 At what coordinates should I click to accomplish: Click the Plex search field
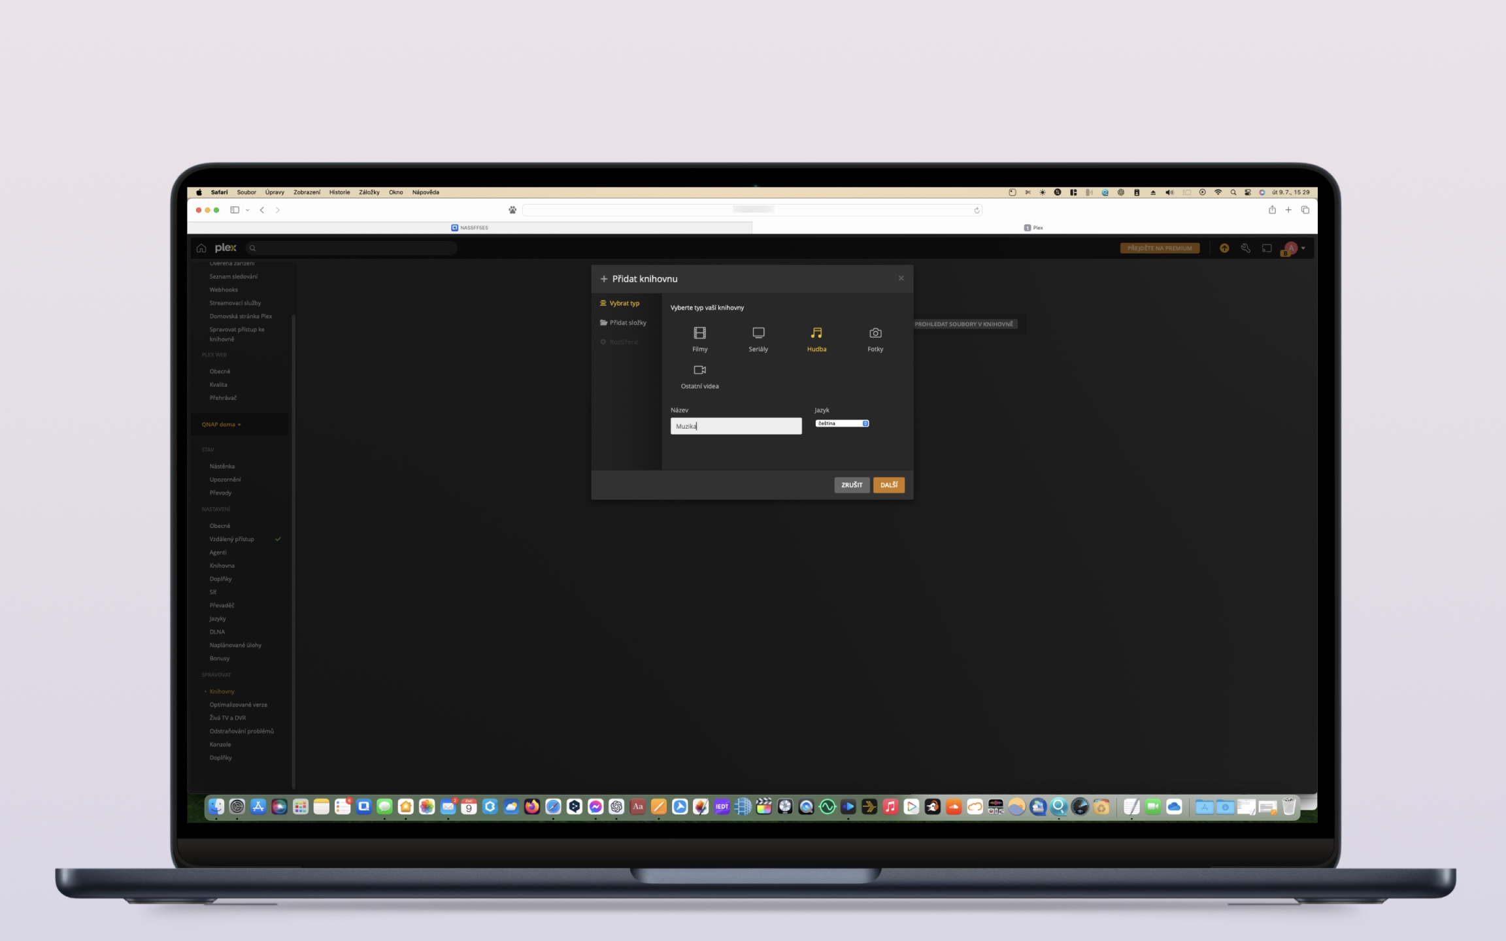point(353,248)
